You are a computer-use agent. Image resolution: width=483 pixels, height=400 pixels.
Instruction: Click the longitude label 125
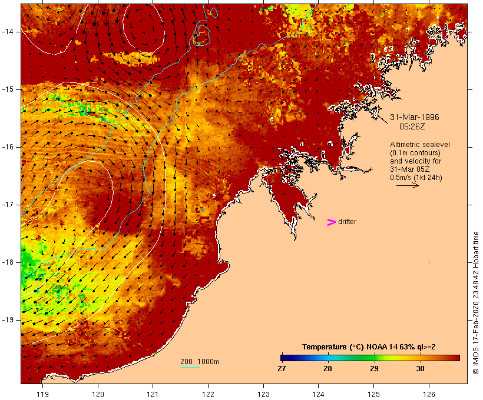click(374, 394)
